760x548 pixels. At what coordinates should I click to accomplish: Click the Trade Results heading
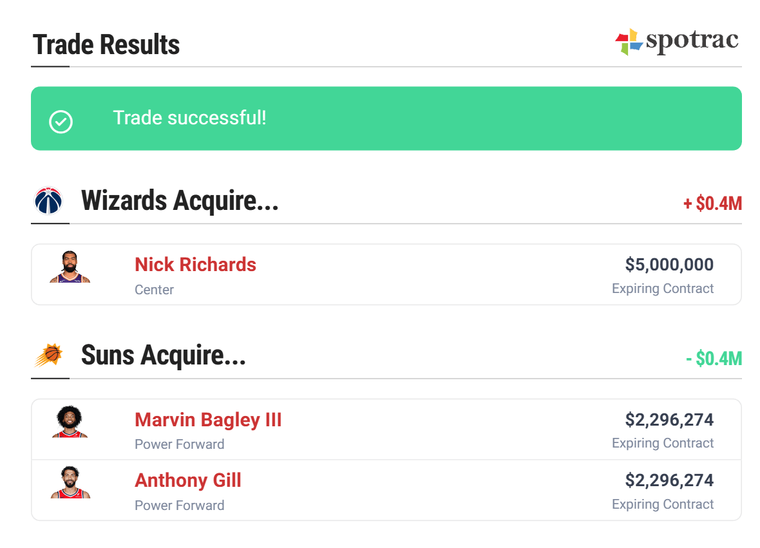(106, 45)
